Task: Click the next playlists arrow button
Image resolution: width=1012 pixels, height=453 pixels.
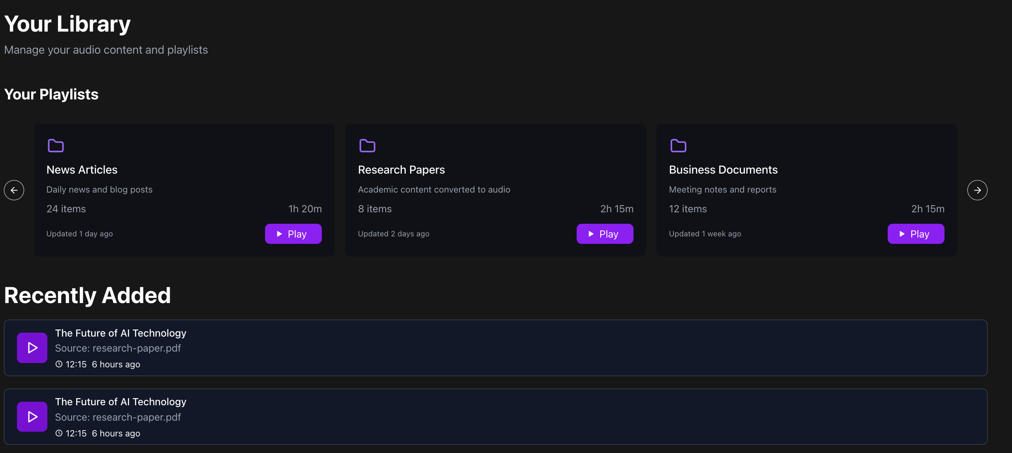Action: pos(977,190)
